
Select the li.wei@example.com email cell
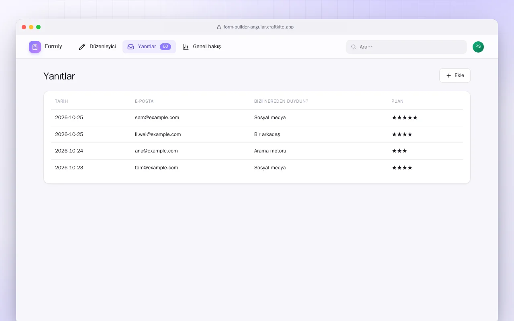(x=158, y=134)
